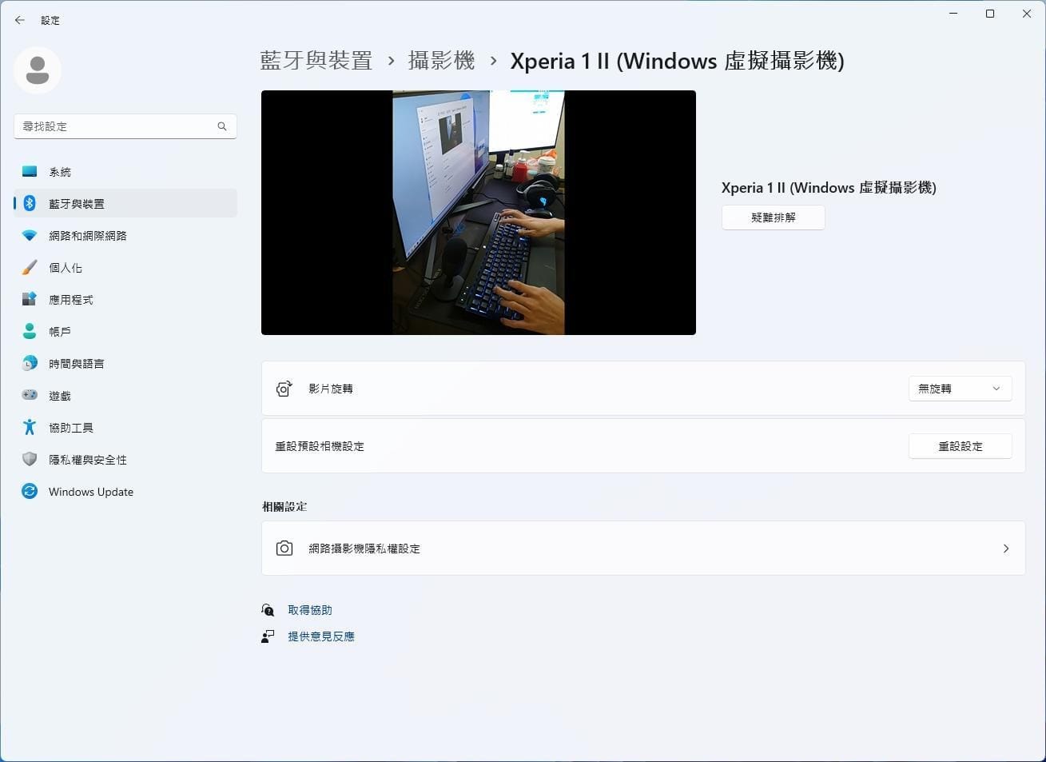Click the 個人化 paintbrush icon
1046x762 pixels.
coord(30,268)
